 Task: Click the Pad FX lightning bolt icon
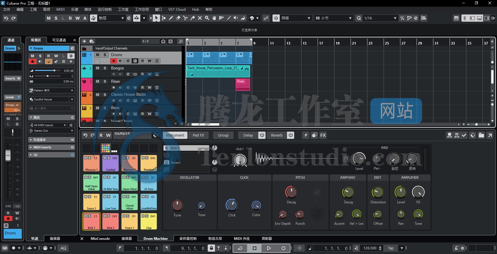[x=305, y=135]
